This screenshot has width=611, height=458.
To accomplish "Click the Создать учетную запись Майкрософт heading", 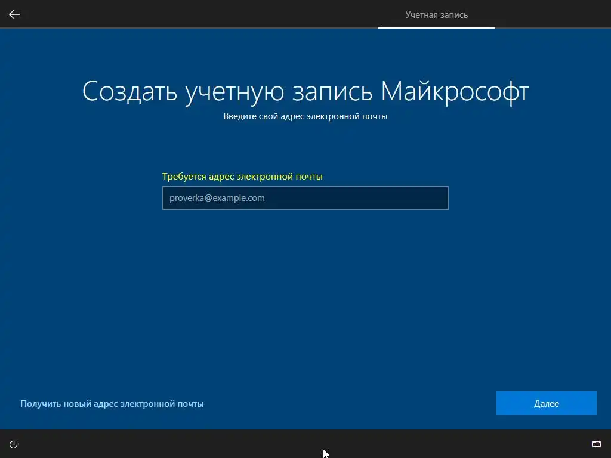I will click(305, 92).
